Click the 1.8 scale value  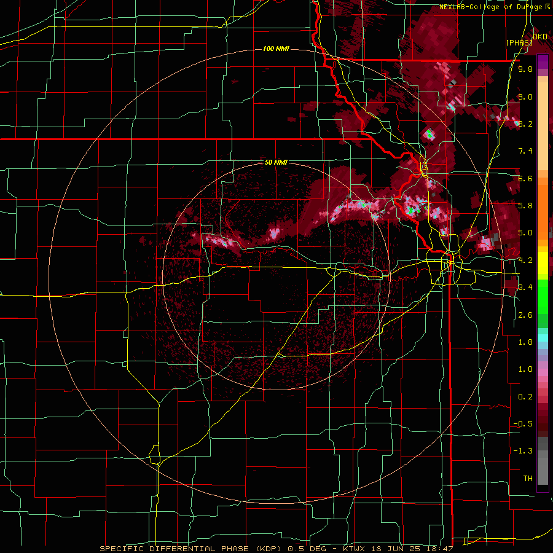[525, 342]
